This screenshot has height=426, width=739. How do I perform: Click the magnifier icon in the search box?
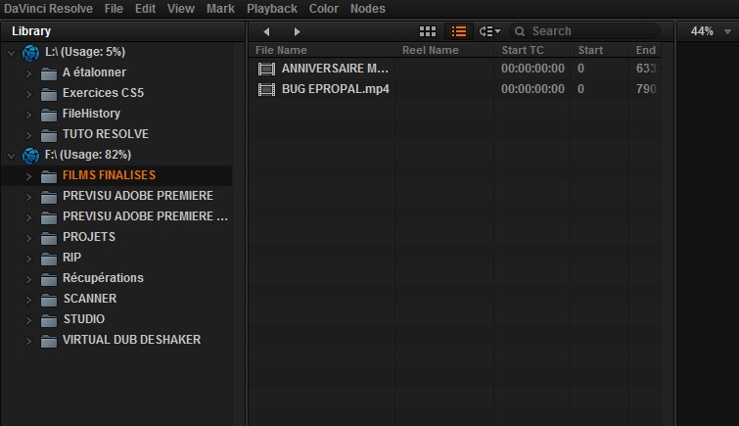click(x=520, y=31)
